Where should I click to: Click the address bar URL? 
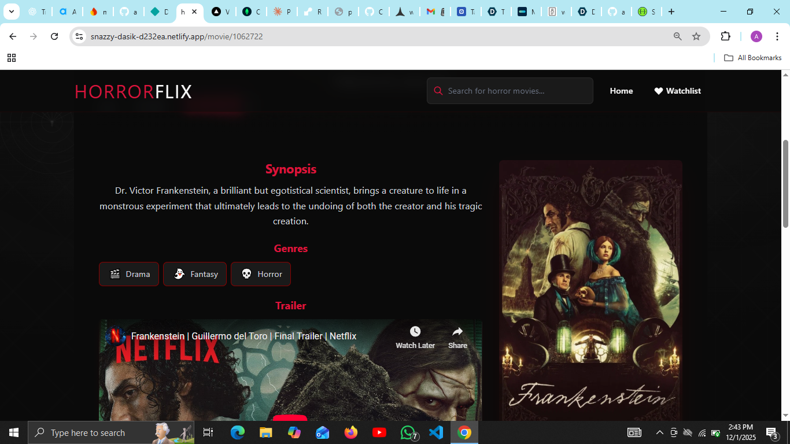[x=177, y=36]
